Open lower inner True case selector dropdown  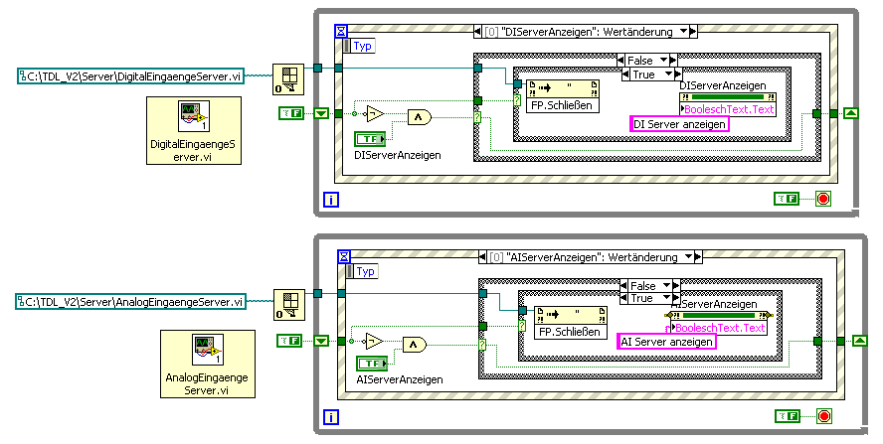667,298
